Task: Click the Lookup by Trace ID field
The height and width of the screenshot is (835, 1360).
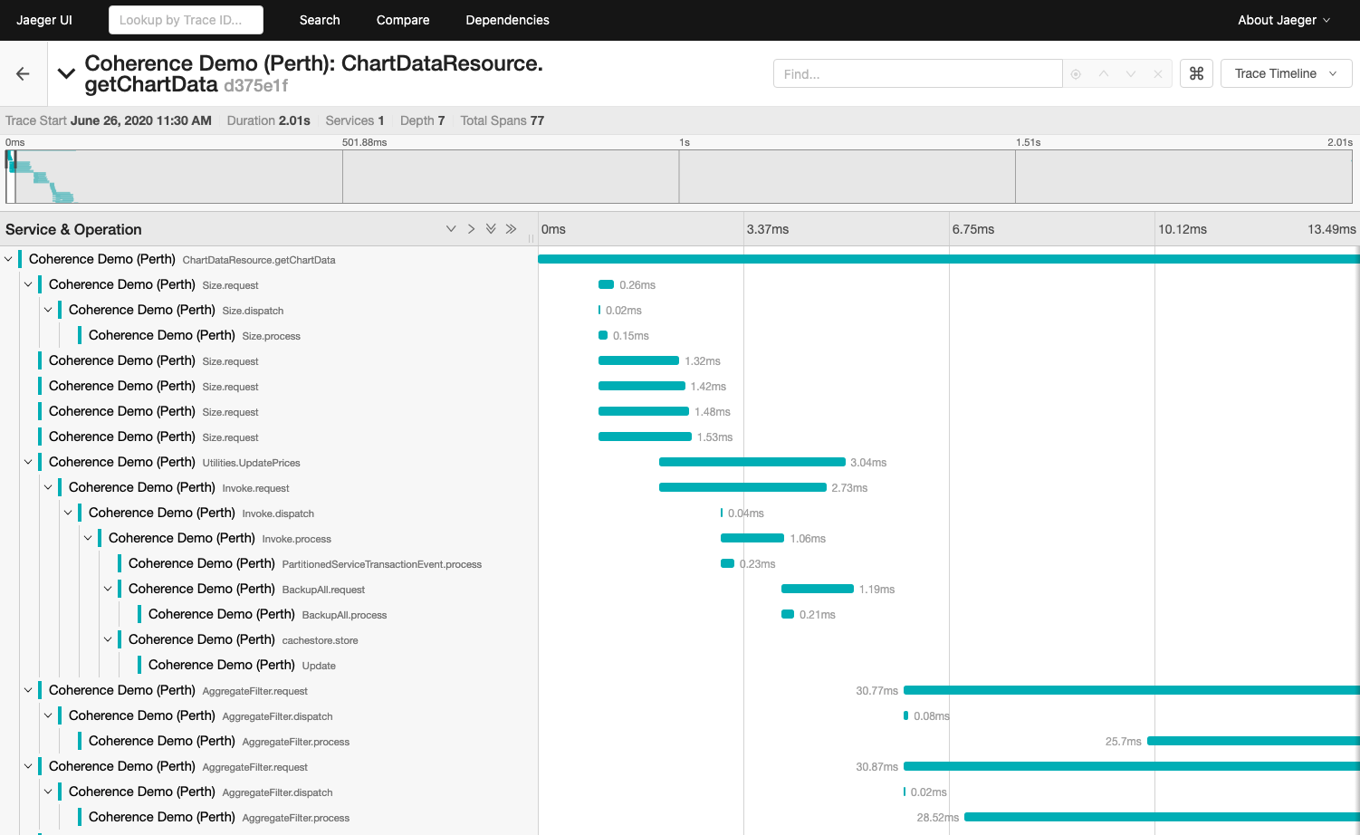Action: tap(186, 20)
